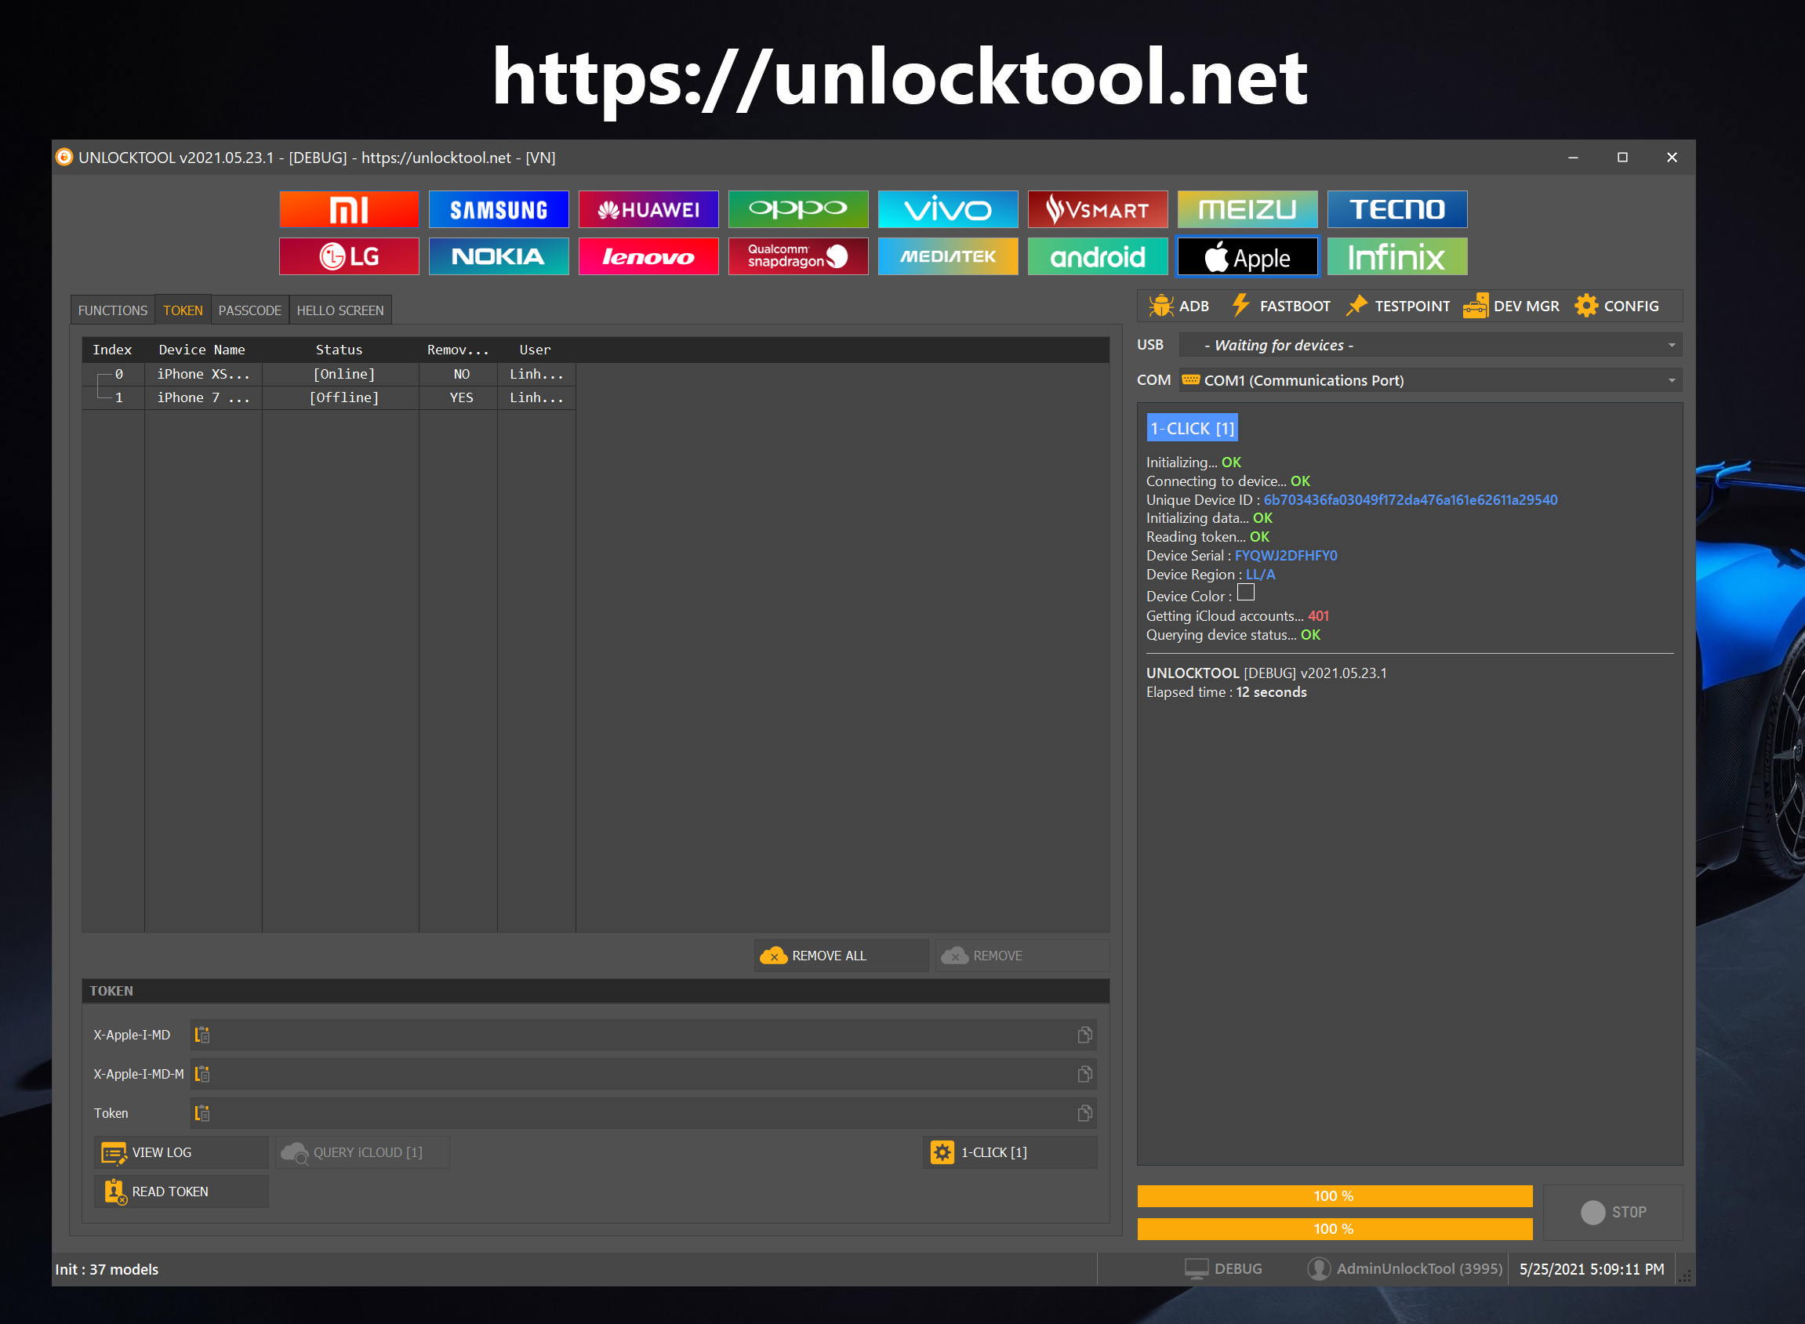Click the X-Apple-I-MD input field

[644, 1035]
